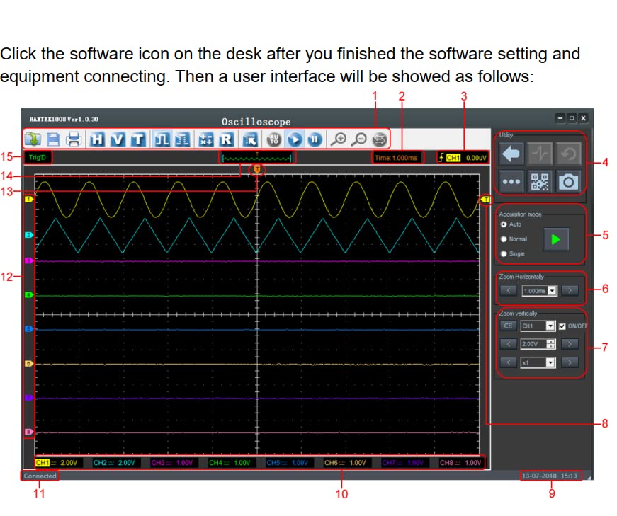Viewport: 617px width, 516px height.
Task: Click the zoom in magnifier icon
Action: pyautogui.click(x=340, y=139)
